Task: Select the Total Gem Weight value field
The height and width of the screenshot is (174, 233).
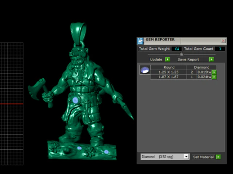Action: pyautogui.click(x=177, y=49)
